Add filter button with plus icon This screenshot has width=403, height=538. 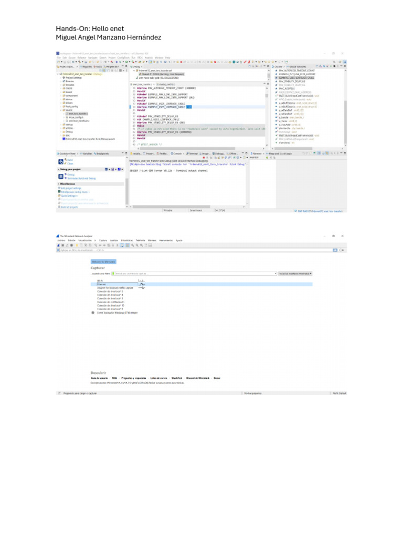point(343,250)
